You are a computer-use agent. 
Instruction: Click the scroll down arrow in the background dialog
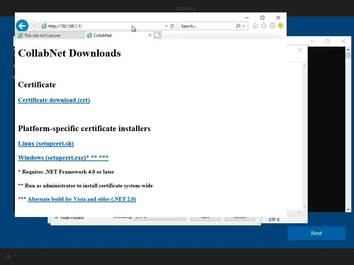[305, 206]
